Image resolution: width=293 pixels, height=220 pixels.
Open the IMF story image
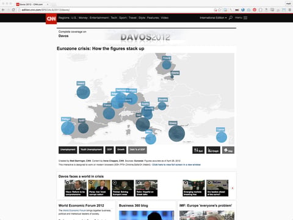point(207,215)
